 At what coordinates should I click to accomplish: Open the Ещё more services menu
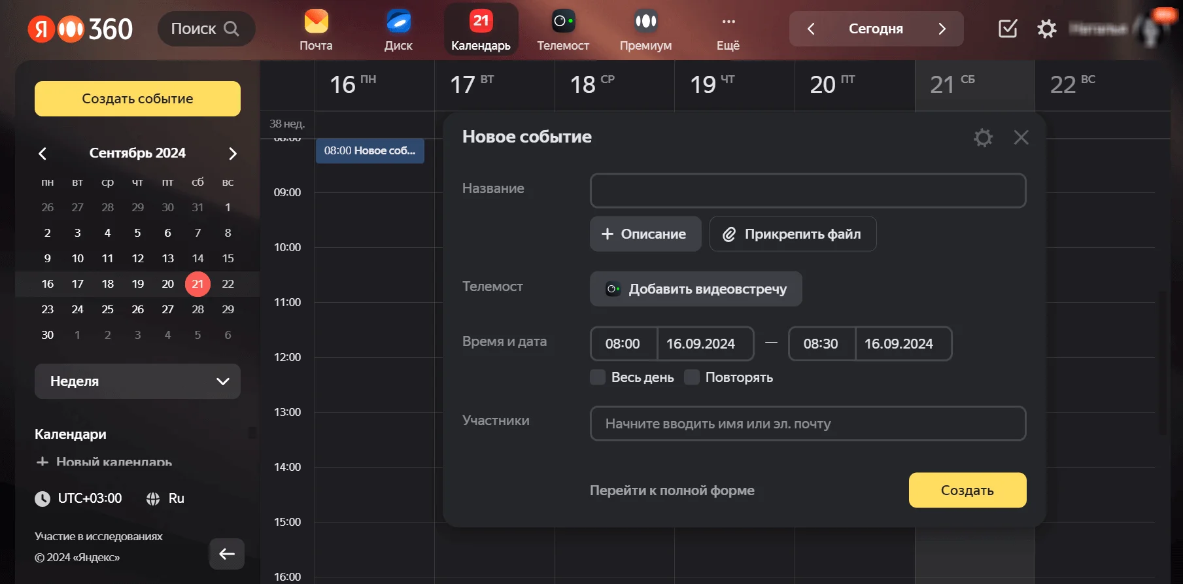click(x=728, y=29)
